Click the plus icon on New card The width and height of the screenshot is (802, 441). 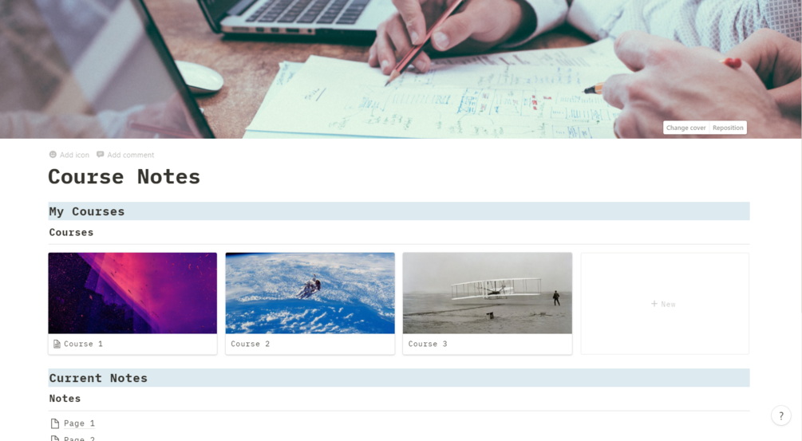pos(654,304)
